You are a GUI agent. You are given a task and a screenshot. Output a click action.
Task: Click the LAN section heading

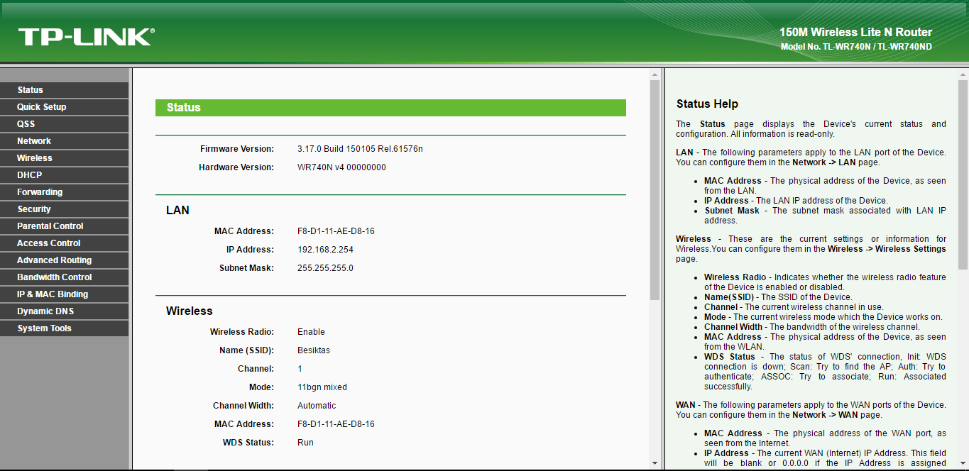tap(177, 210)
